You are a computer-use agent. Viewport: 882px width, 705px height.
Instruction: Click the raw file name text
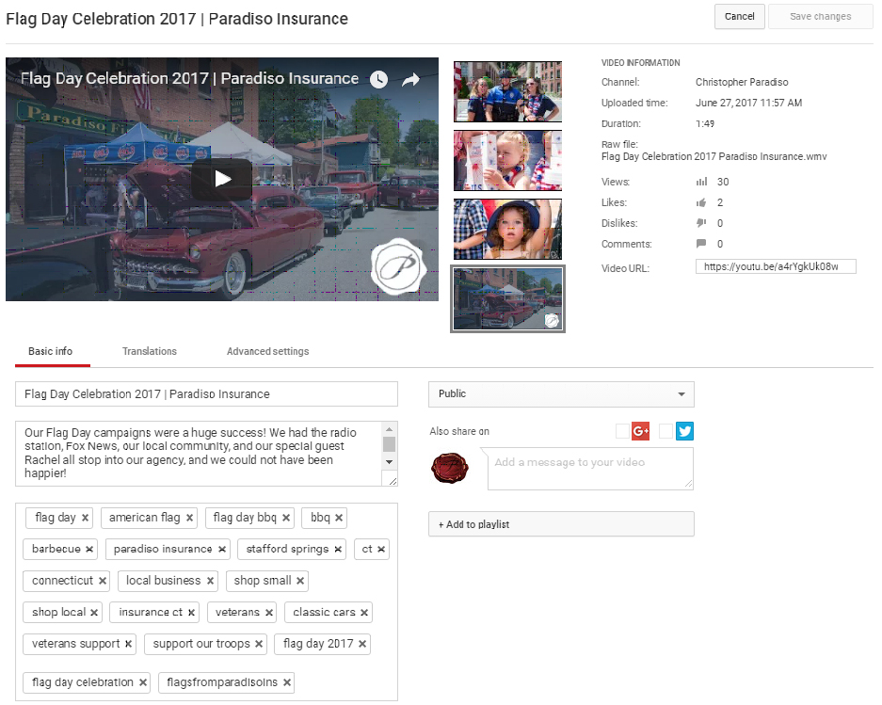714,156
